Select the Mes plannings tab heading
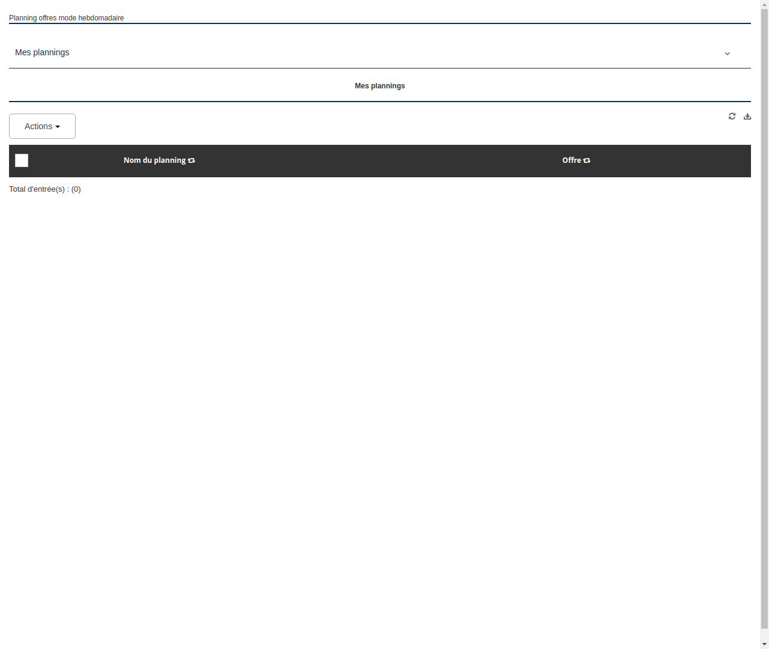This screenshot has height=649, width=769. point(380,85)
